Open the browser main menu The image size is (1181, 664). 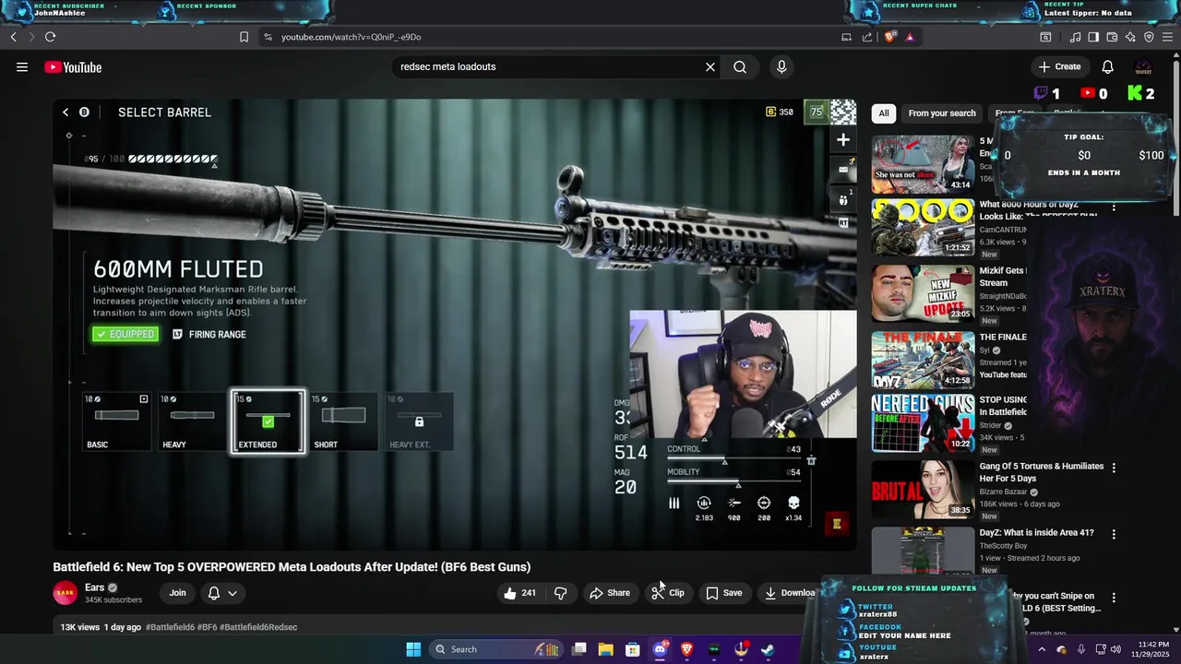[1167, 37]
